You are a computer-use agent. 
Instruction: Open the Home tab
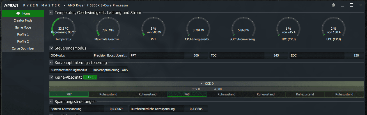click(x=23, y=13)
